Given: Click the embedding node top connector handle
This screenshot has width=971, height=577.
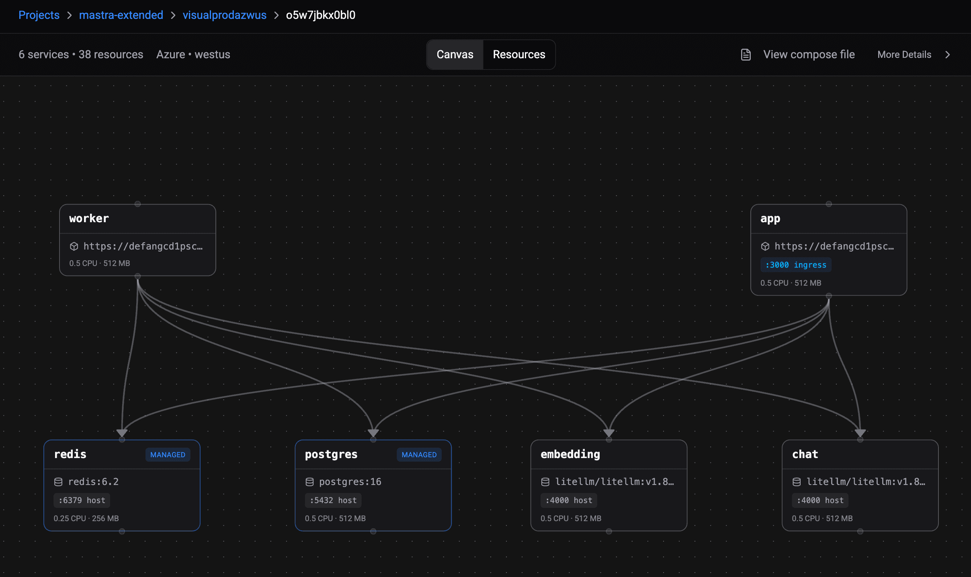Looking at the screenshot, I should click(x=609, y=440).
